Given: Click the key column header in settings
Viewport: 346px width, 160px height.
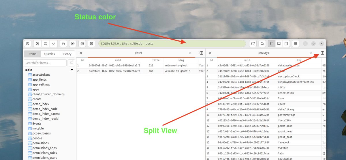Looking at the screenshot, I should pyautogui.click(x=299, y=60).
